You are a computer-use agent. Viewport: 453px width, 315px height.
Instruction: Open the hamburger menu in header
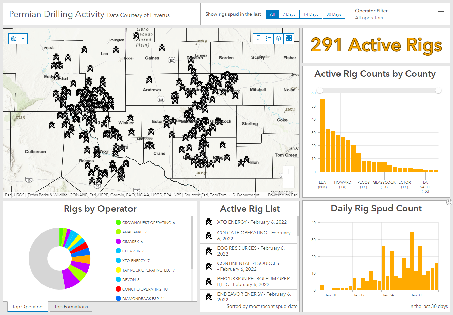click(x=441, y=14)
